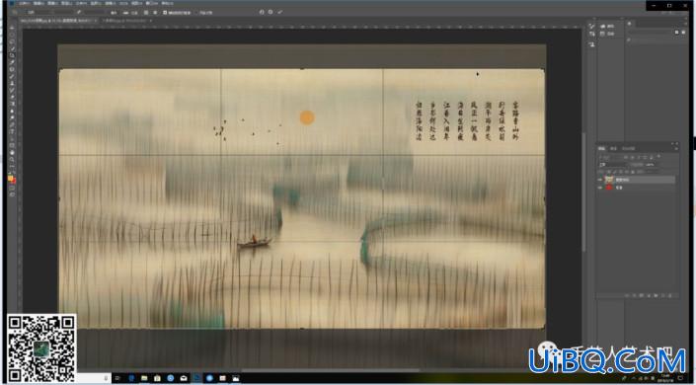The width and height of the screenshot is (696, 385).
Task: Cancel the transform in the options bar
Action: click(x=271, y=12)
